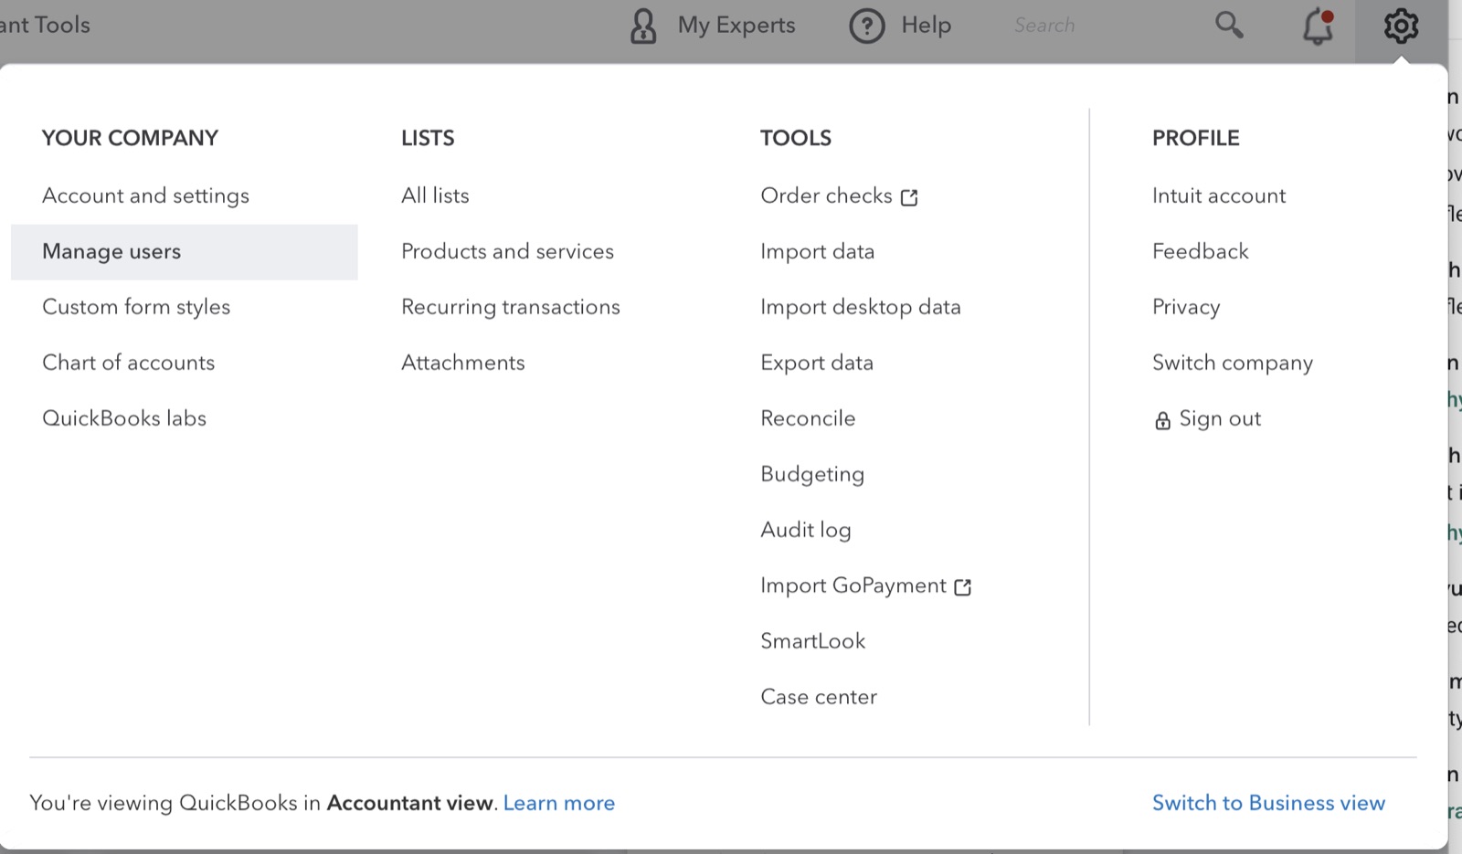Select Manage users
This screenshot has width=1462, height=854.
pos(184,251)
